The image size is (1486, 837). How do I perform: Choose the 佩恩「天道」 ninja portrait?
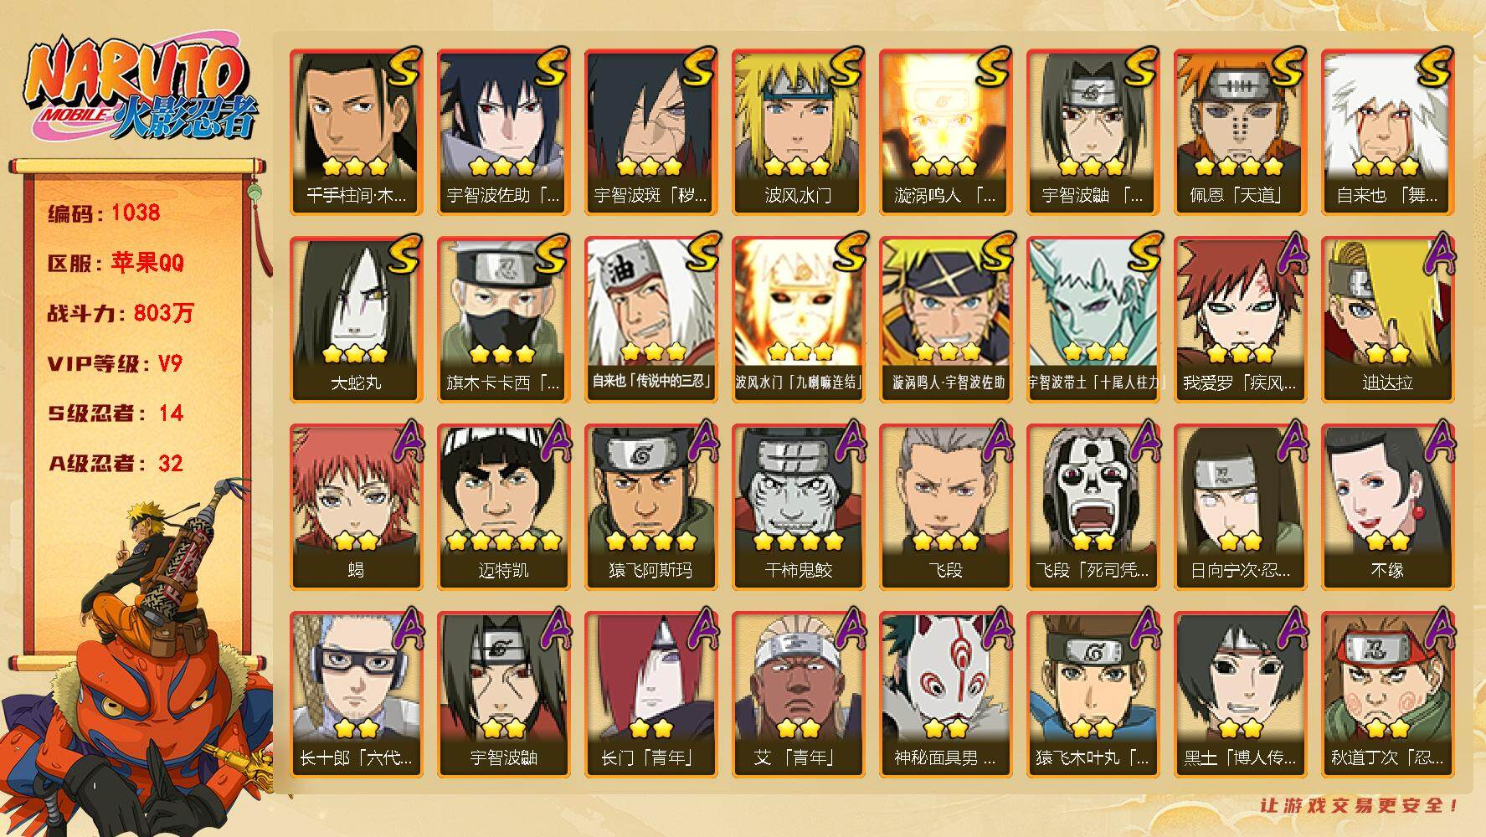[x=1240, y=131]
